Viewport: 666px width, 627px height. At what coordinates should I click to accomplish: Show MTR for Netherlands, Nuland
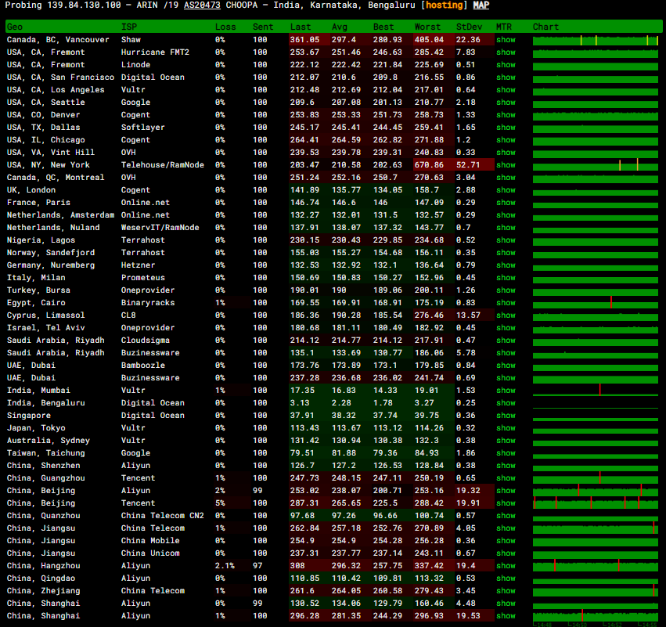[506, 228]
